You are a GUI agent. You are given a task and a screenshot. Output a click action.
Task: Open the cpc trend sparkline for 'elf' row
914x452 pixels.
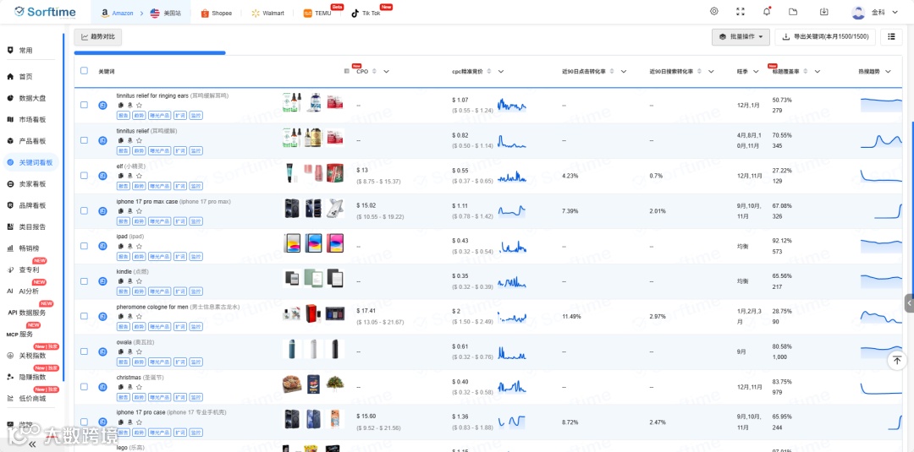512,177
